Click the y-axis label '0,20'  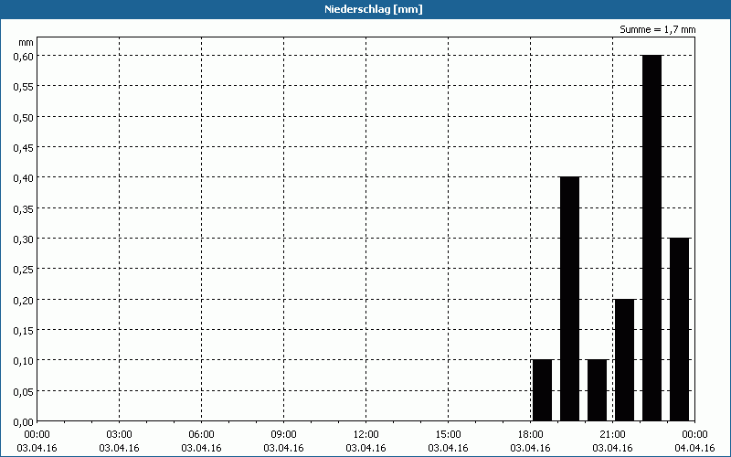tap(24, 300)
